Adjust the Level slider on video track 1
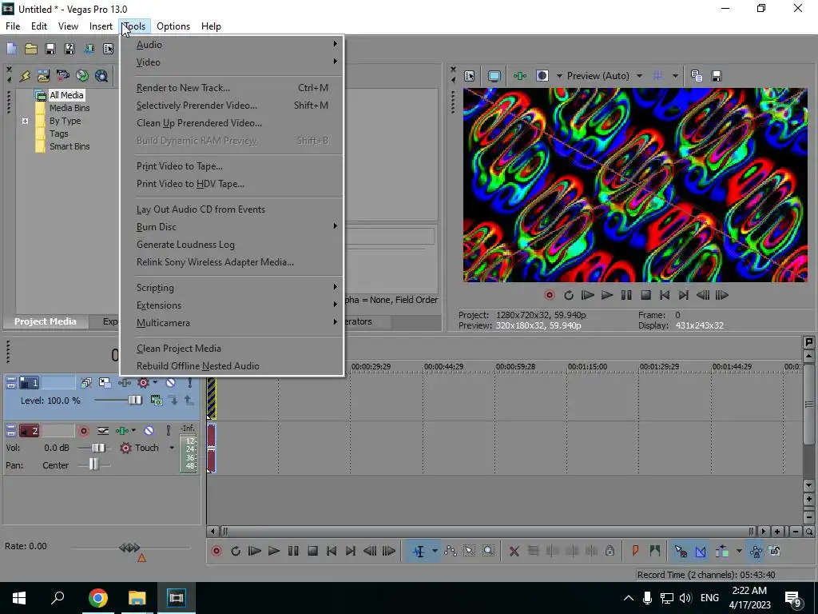The width and height of the screenshot is (818, 614). pos(134,401)
